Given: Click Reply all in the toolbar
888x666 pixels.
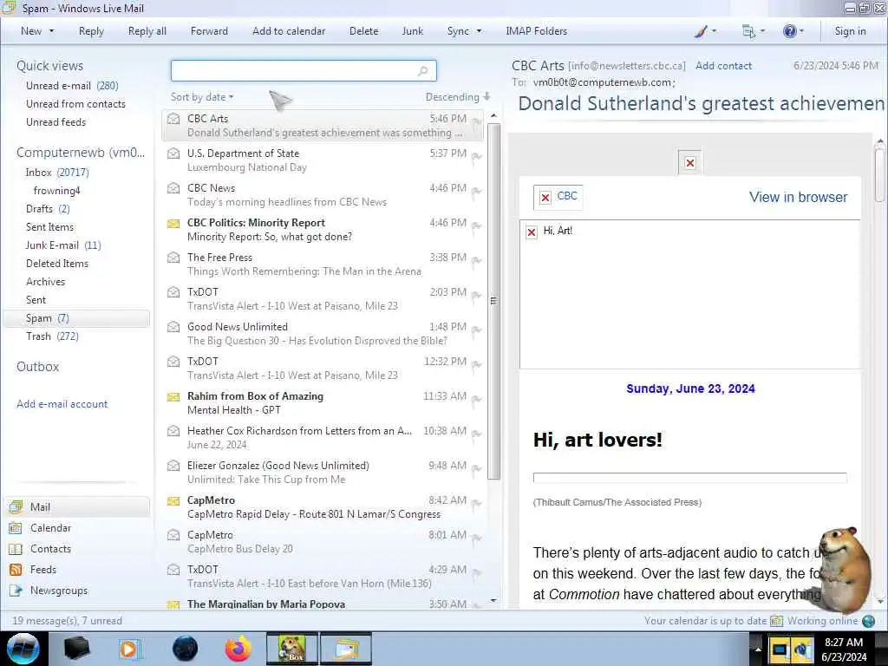Looking at the screenshot, I should (147, 31).
